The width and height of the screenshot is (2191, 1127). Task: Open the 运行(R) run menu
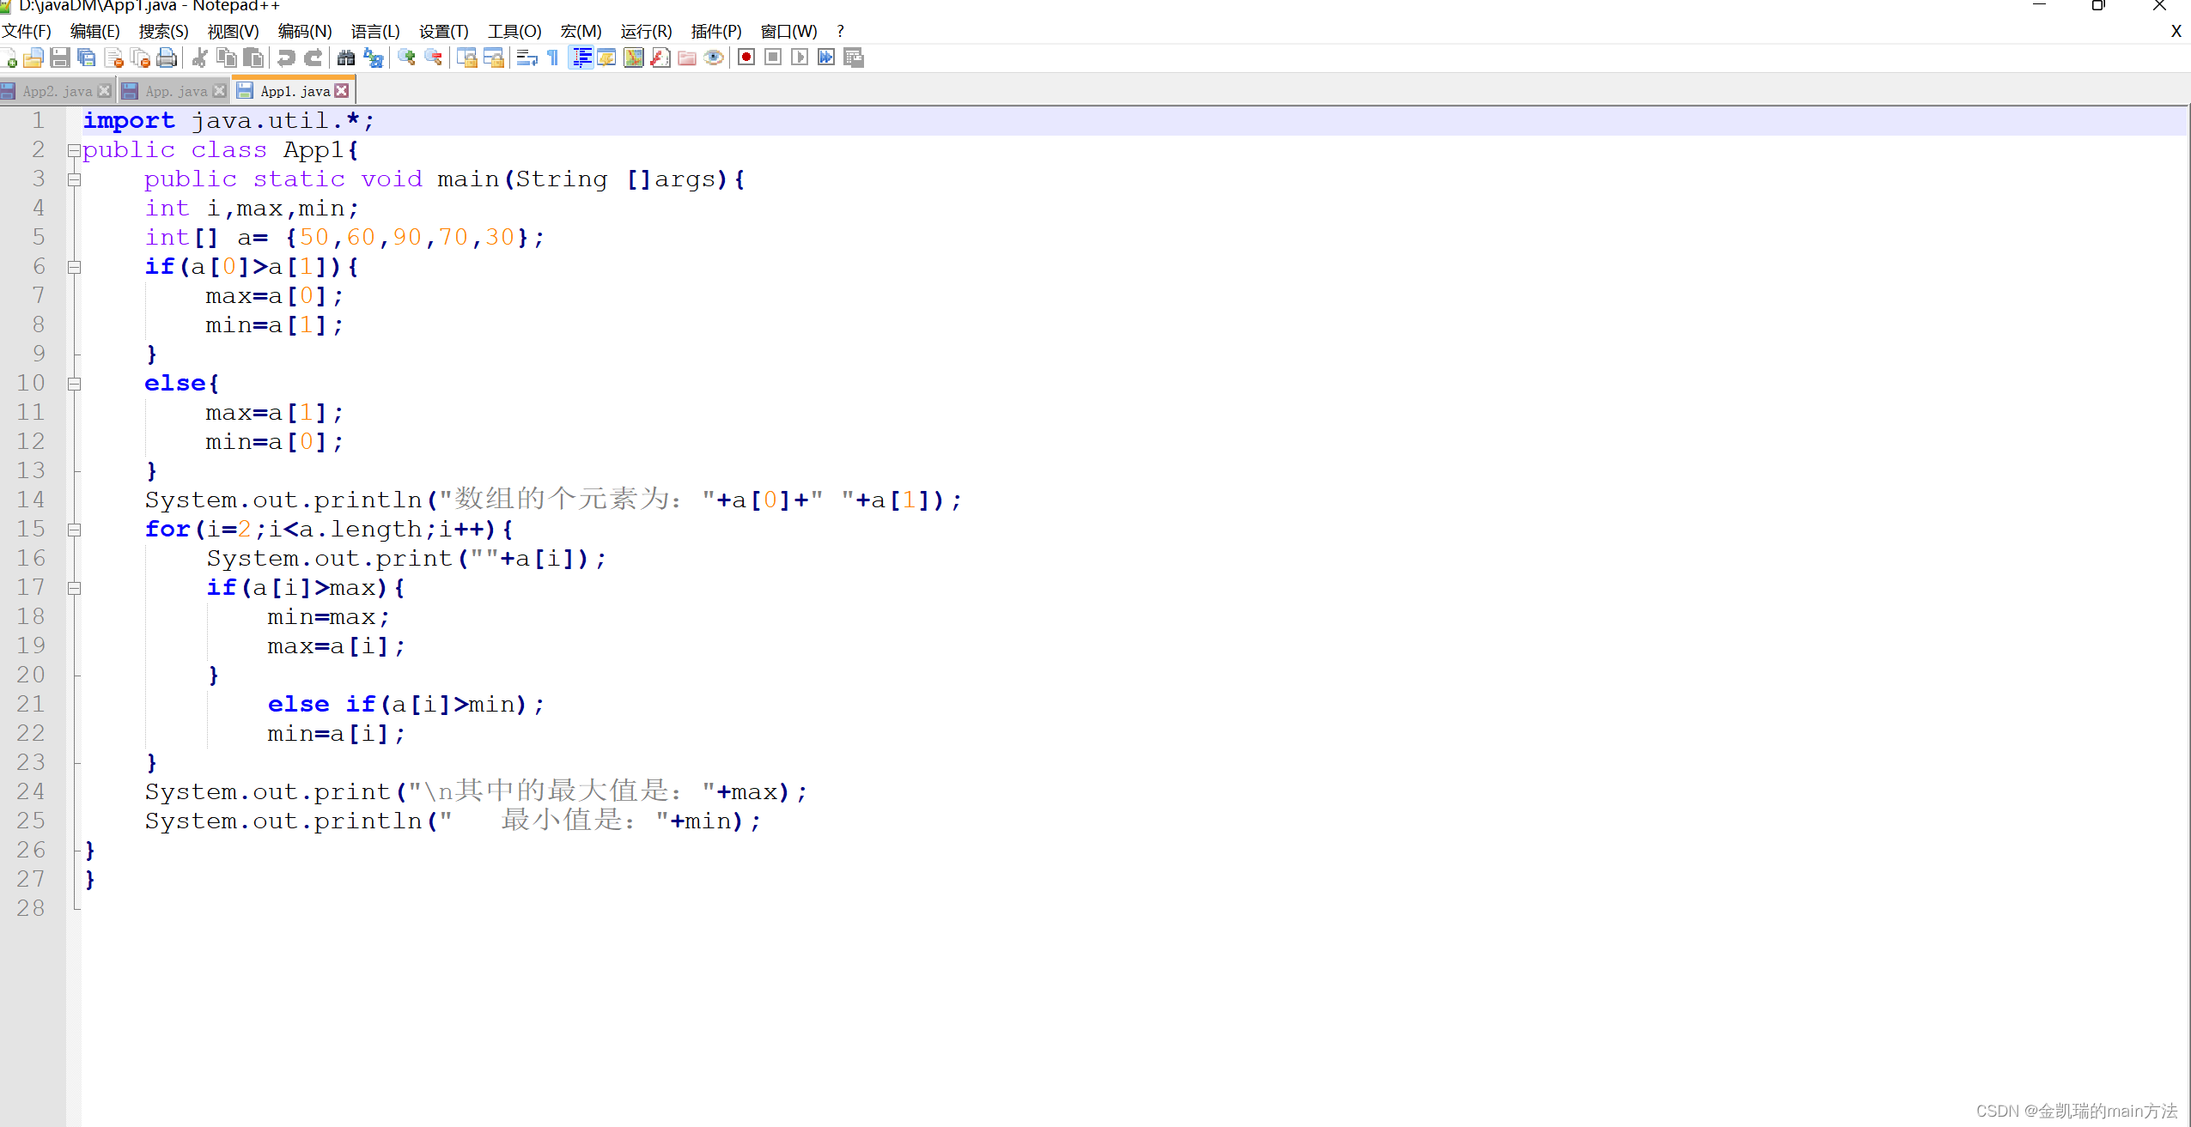pos(645,31)
